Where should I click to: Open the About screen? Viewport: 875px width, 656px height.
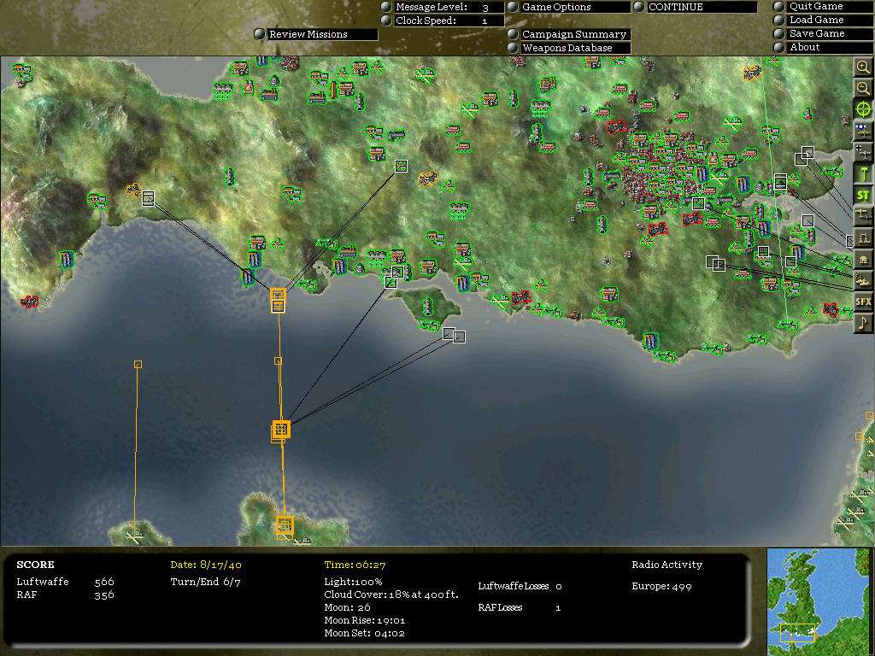(x=830, y=48)
